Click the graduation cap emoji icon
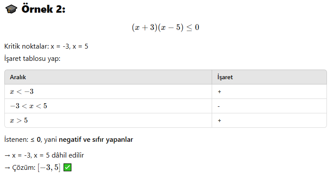The height and width of the screenshot is (179, 330). pyautogui.click(x=11, y=9)
